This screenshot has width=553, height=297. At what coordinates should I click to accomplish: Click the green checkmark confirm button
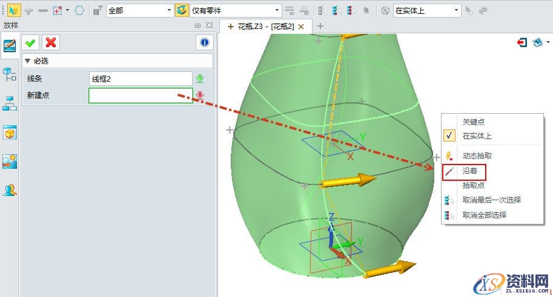pos(29,42)
